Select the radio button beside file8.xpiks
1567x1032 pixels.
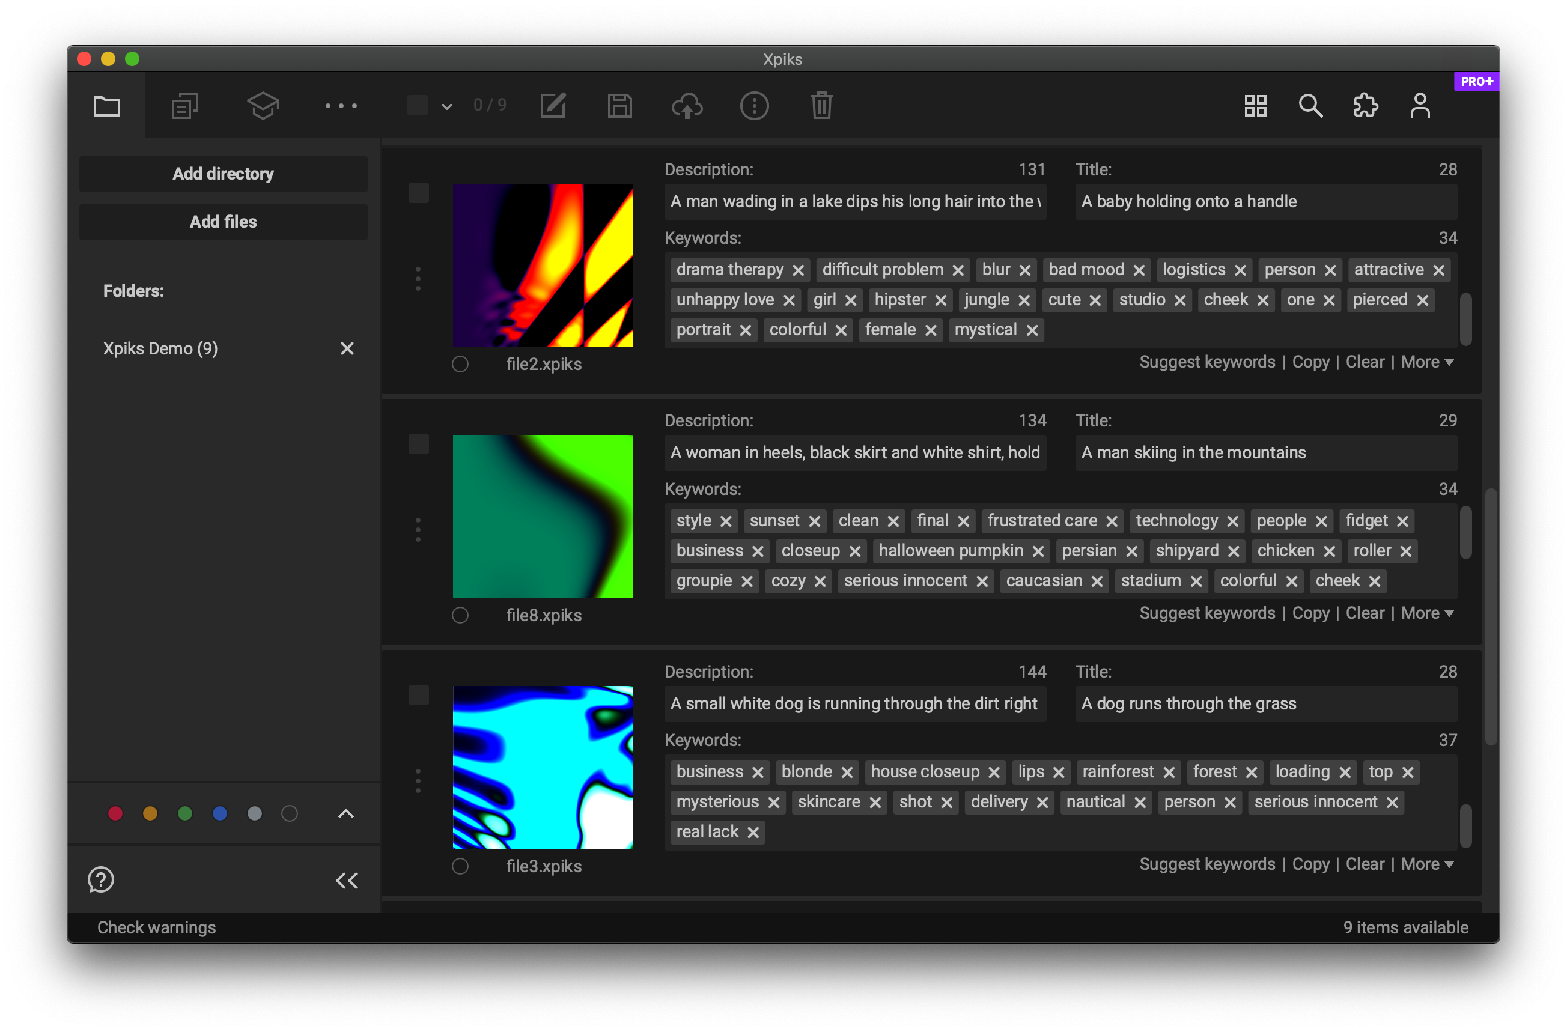[x=460, y=615]
